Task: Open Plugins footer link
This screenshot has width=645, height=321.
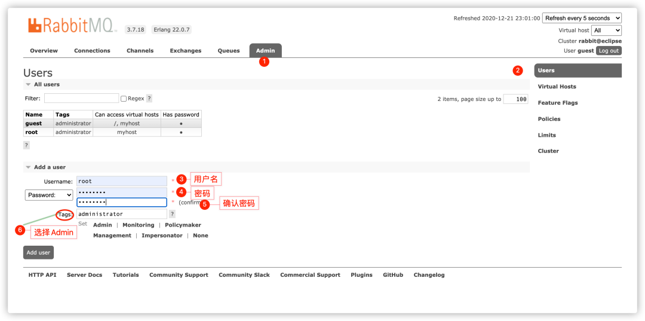Action: click(361, 275)
